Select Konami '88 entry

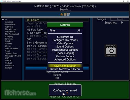[x=33, y=27]
